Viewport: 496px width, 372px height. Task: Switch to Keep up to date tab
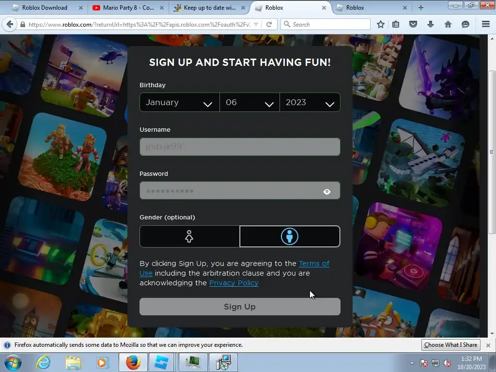[x=210, y=8]
